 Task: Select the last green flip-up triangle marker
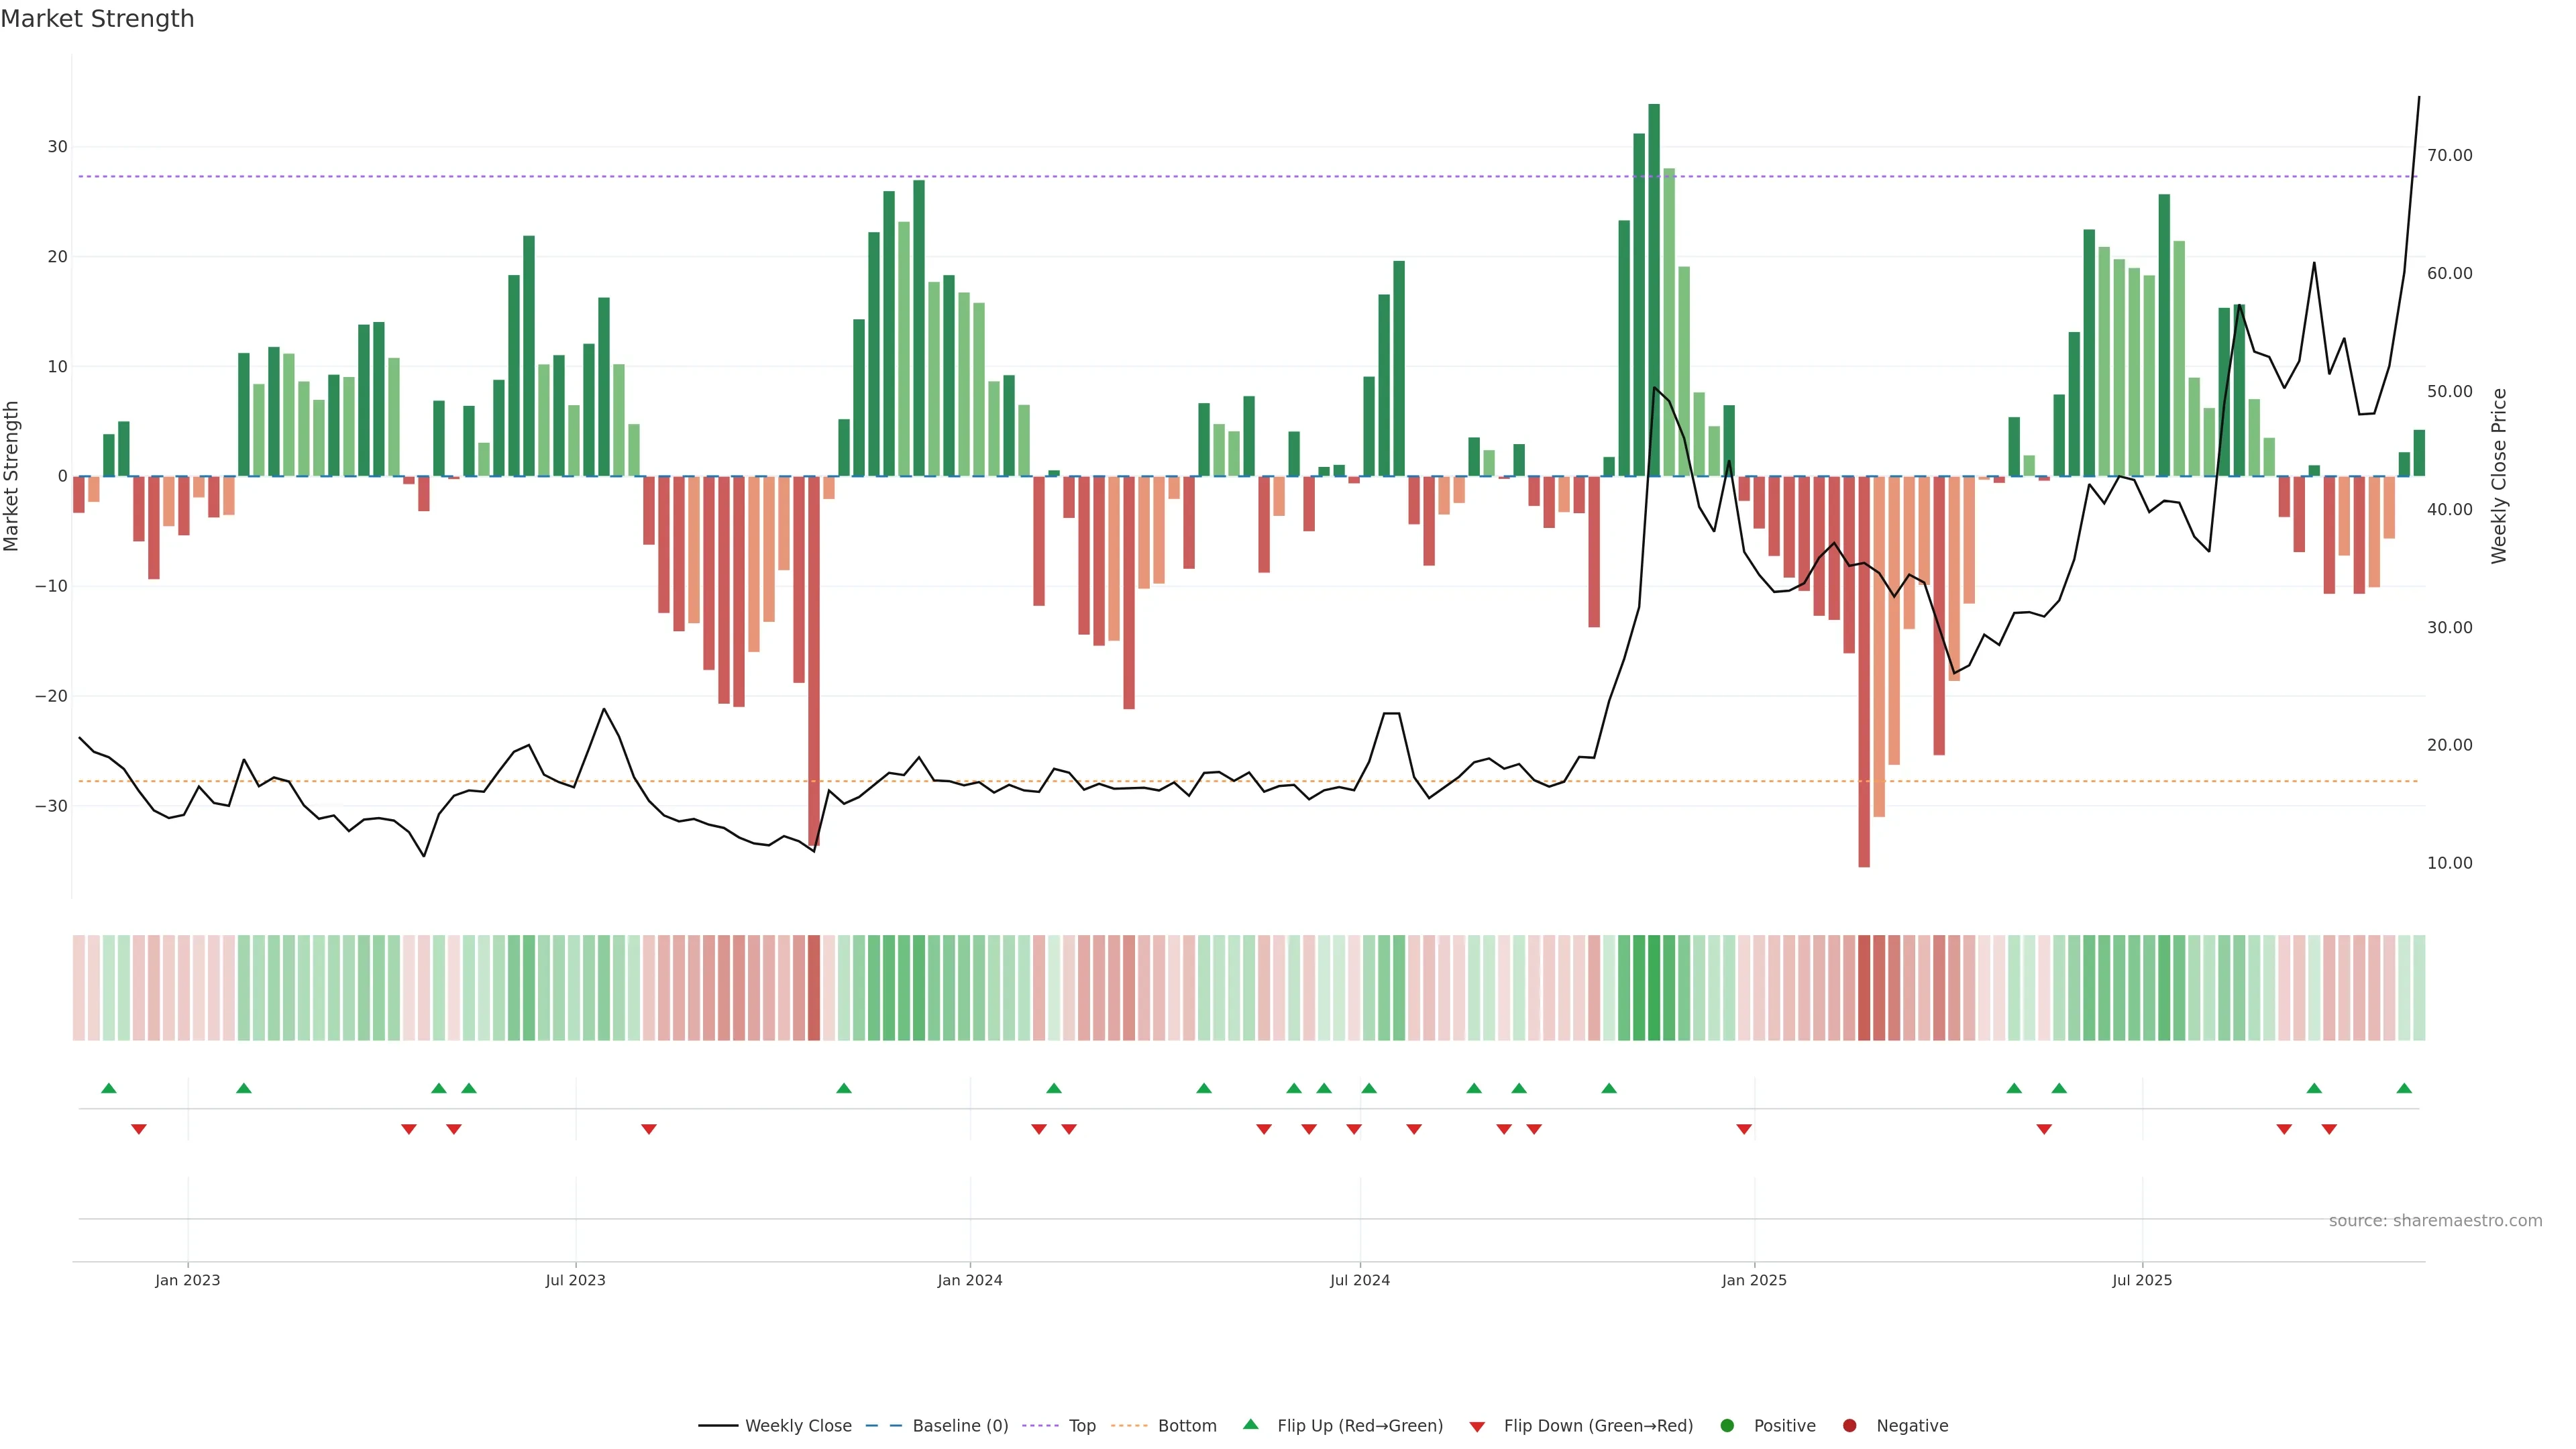[2404, 1088]
